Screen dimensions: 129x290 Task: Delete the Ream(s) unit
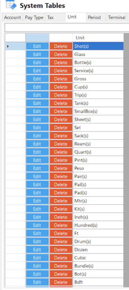click(x=61, y=144)
